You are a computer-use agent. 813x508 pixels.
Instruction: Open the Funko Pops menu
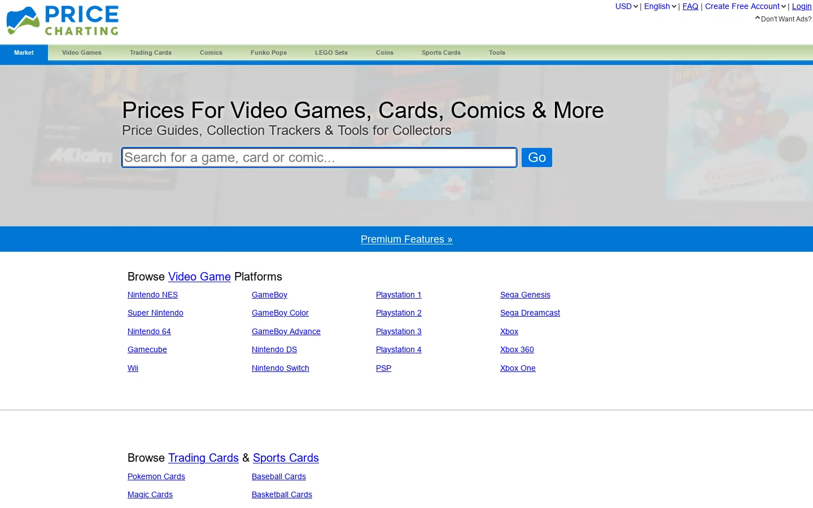269,52
